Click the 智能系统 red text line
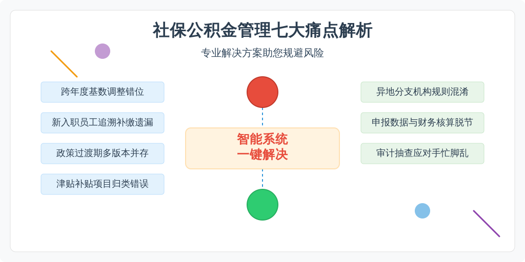Image resolution: width=525 pixels, height=262 pixels. (x=262, y=139)
